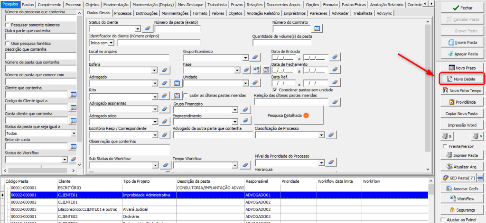Click GED scanner icon beside GED Pasta
The width and height of the screenshot is (486, 223).
tap(480, 178)
